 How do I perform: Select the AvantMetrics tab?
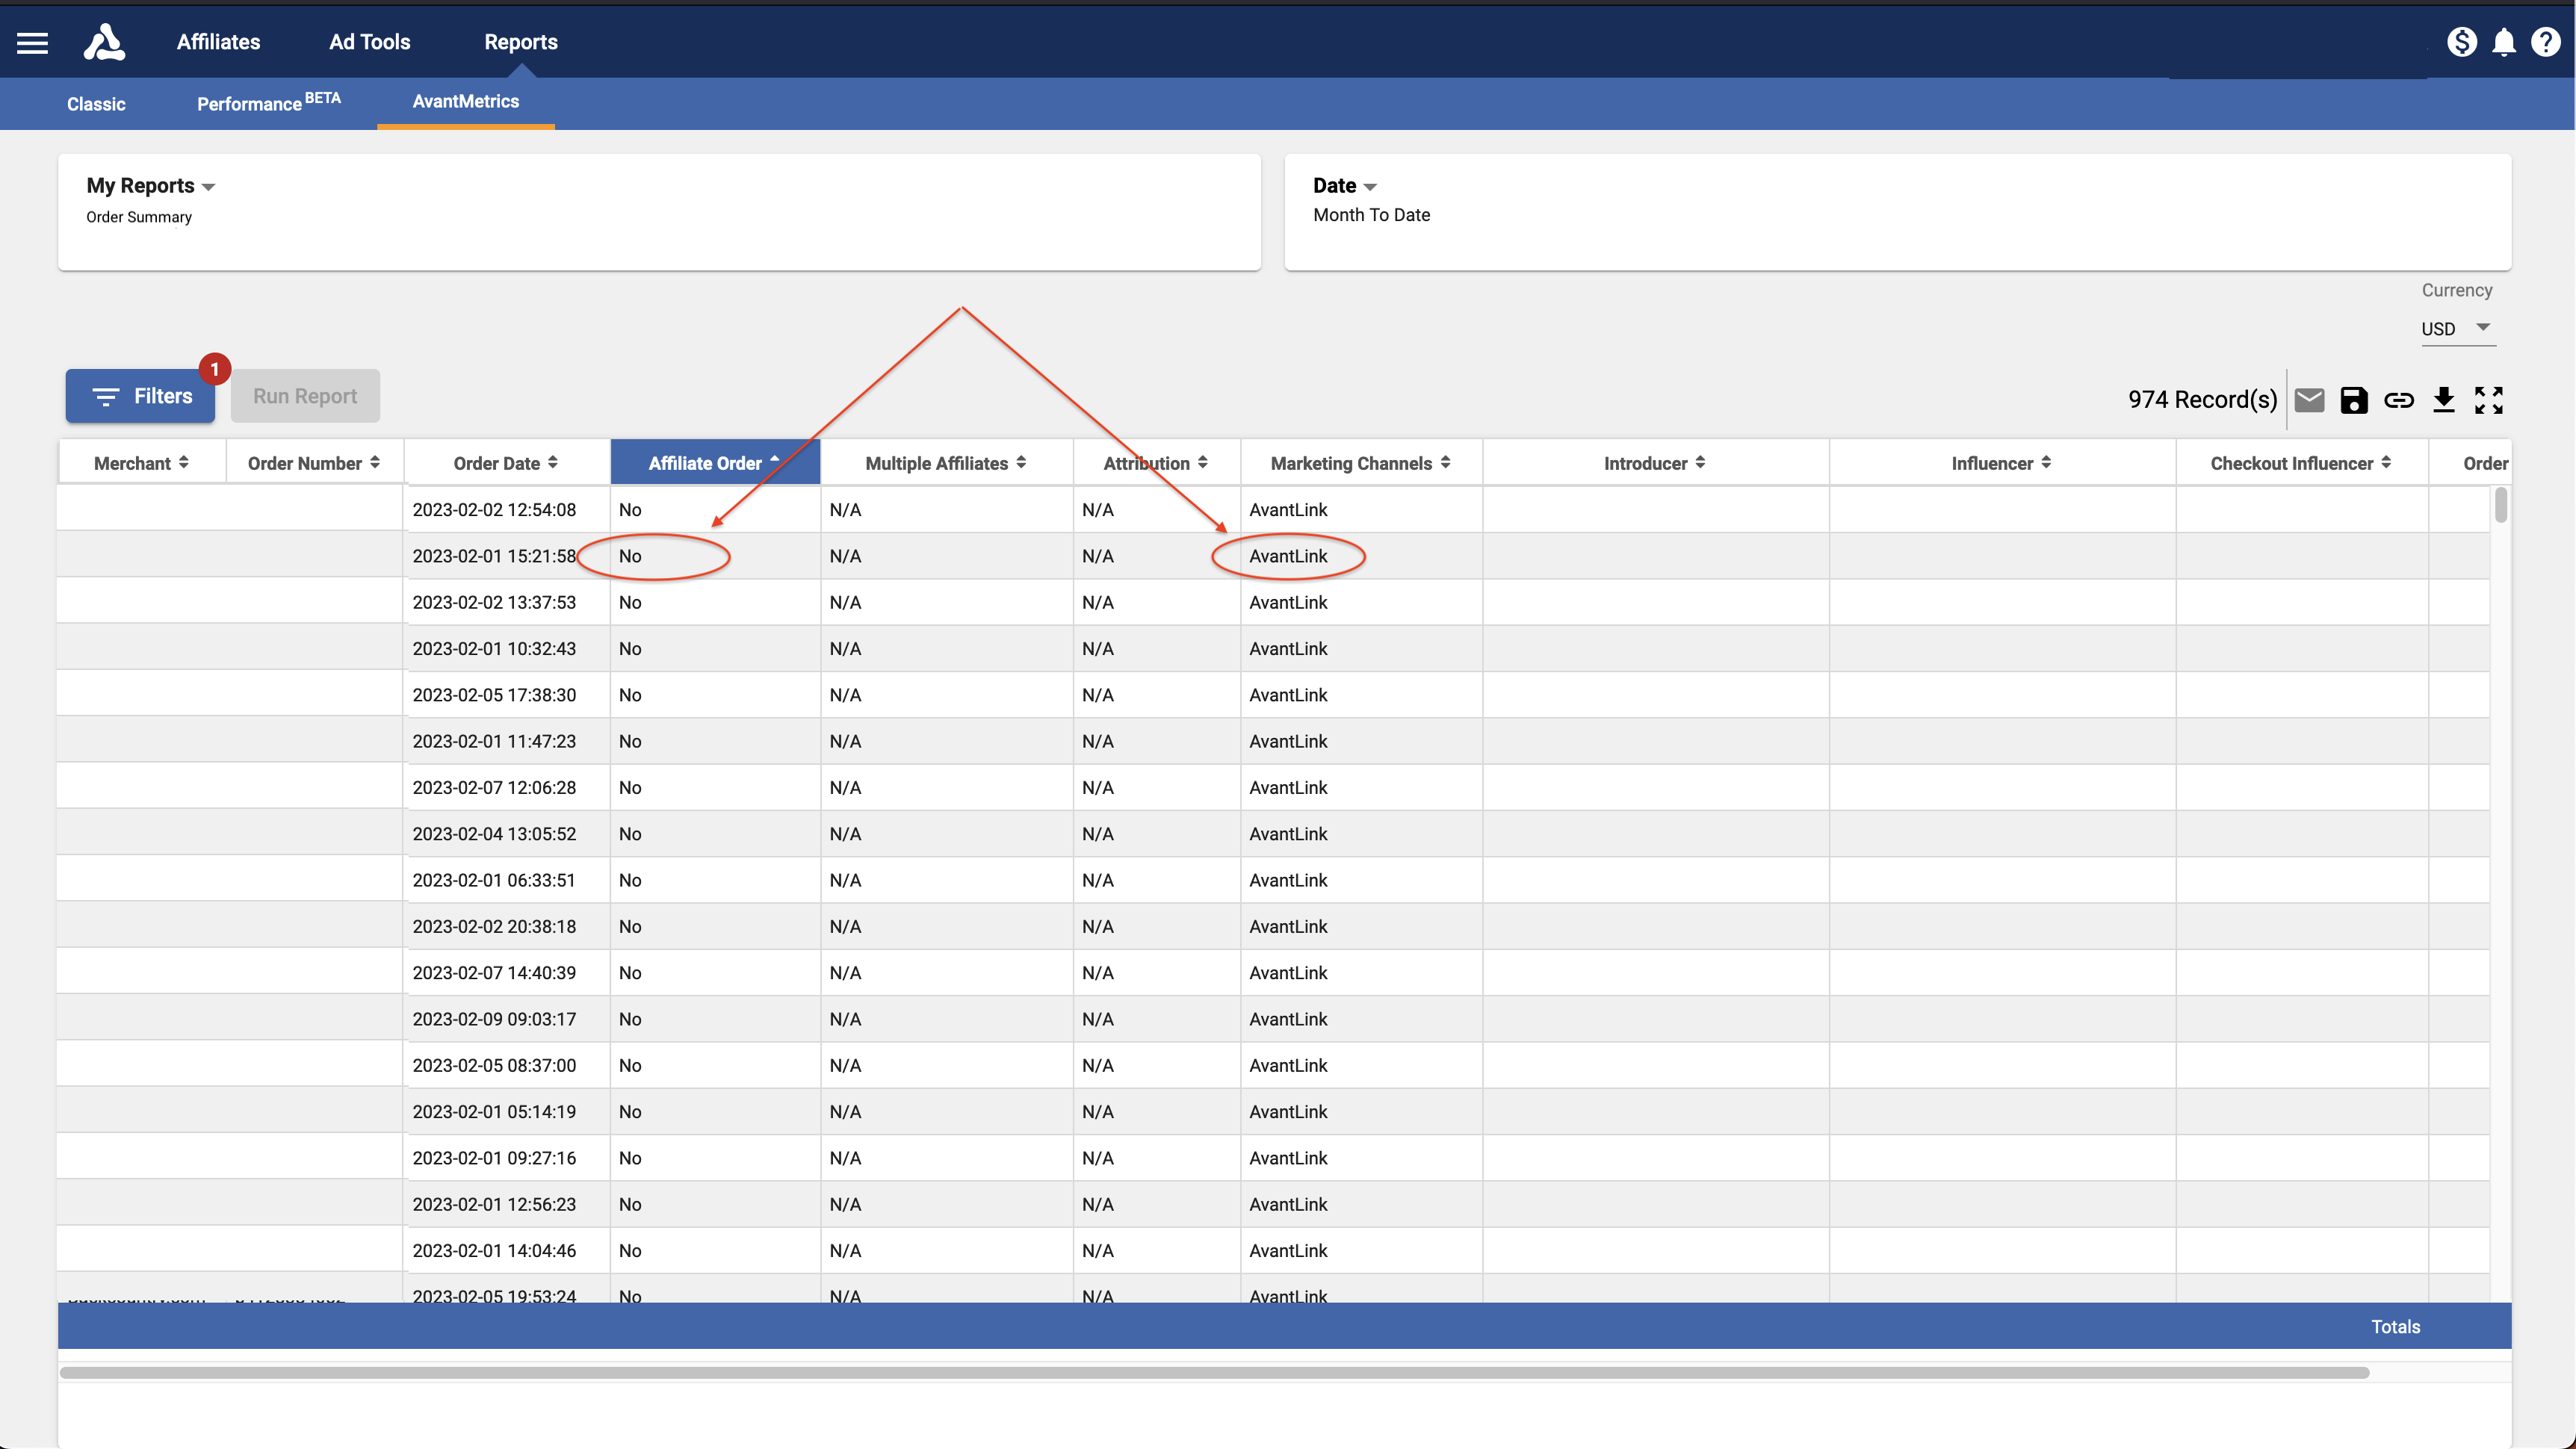point(466,102)
